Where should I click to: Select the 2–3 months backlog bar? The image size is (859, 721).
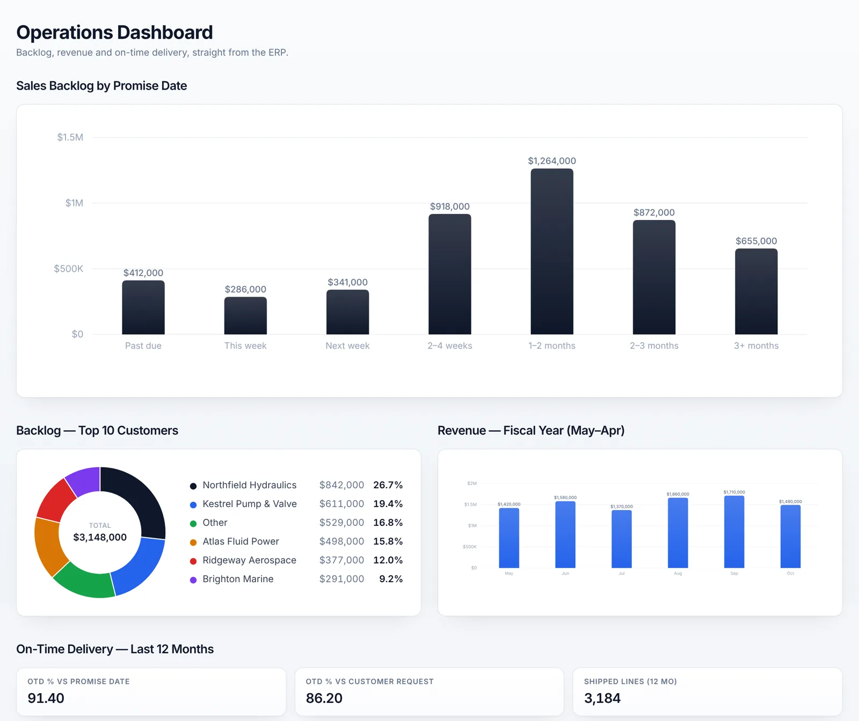tap(654, 277)
